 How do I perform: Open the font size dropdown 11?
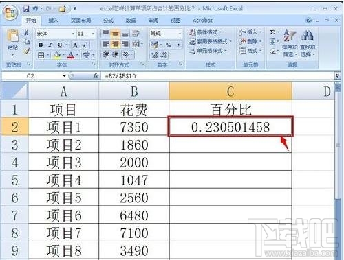click(93, 34)
